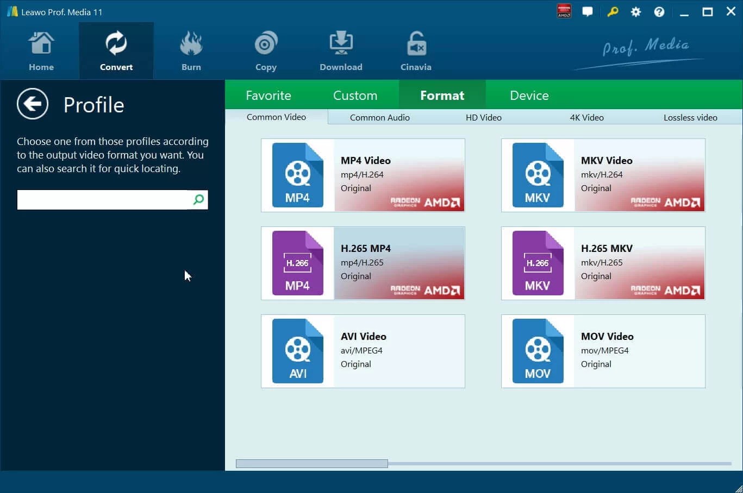Open help with the question mark icon

[659, 11]
